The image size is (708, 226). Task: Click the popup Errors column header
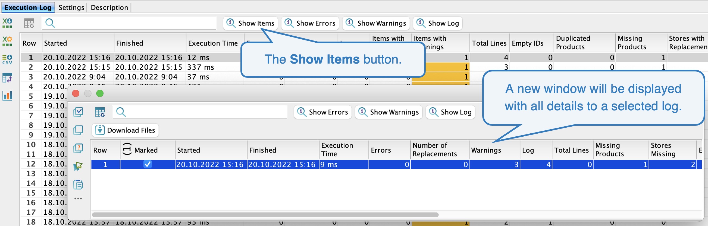[390, 150]
